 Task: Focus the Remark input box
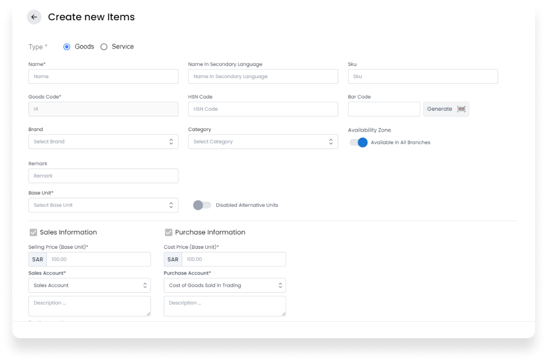click(x=103, y=176)
